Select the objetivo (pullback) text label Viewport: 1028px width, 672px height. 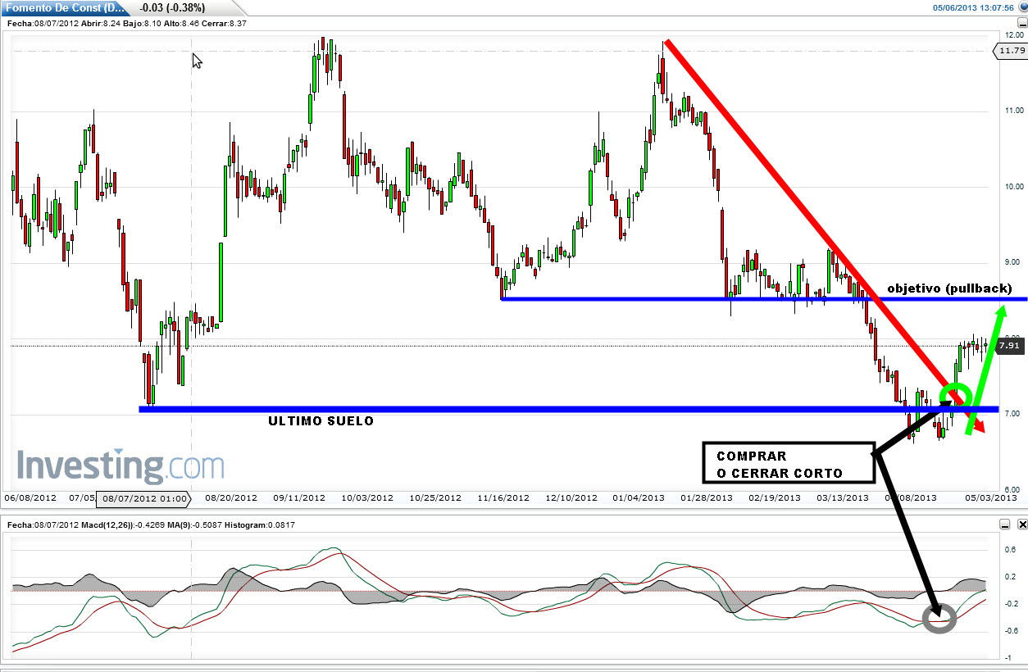[949, 289]
